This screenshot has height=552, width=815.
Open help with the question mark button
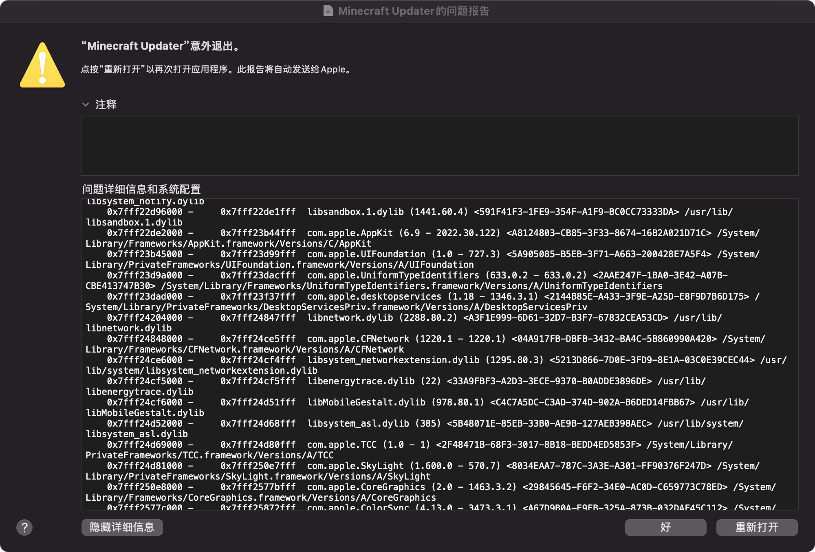24,528
